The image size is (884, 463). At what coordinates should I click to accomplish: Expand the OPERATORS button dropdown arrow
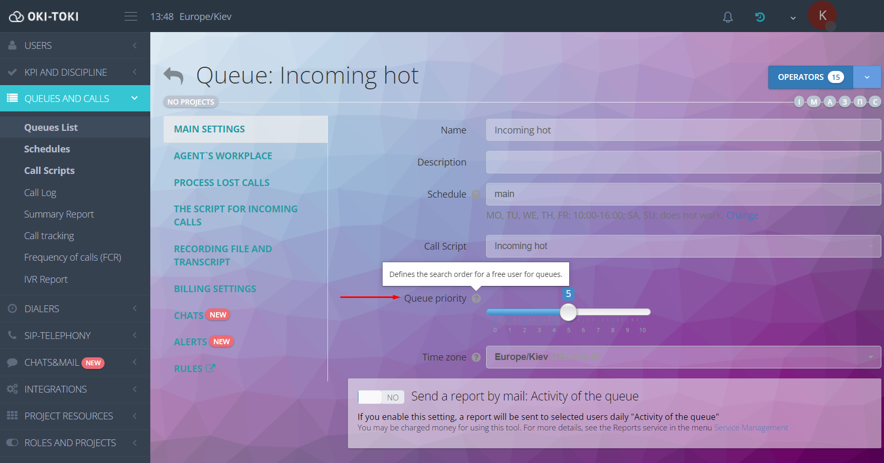(867, 77)
